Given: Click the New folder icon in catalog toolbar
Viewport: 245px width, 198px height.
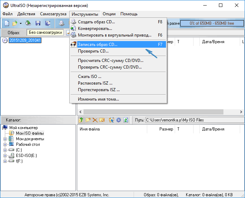Looking at the screenshot, I should [88, 120].
